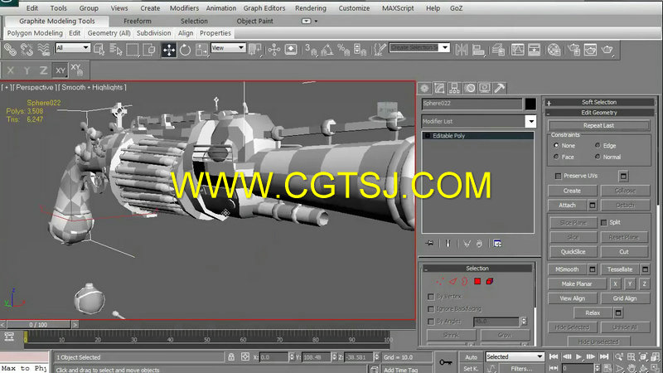Click the Mirror tool icon
This screenshot has width=663, height=373.
tap(462, 50)
